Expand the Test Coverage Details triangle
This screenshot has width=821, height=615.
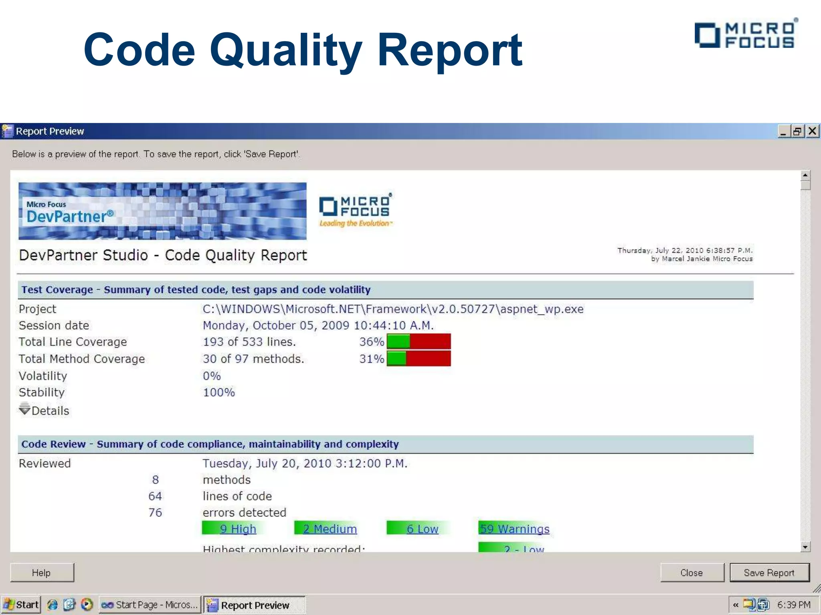click(x=24, y=409)
